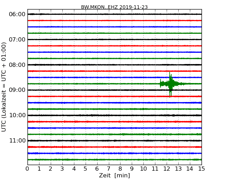The image size is (229, 183).
Task: Click the black trace beside 06:00 label
Action: click(x=114, y=14)
